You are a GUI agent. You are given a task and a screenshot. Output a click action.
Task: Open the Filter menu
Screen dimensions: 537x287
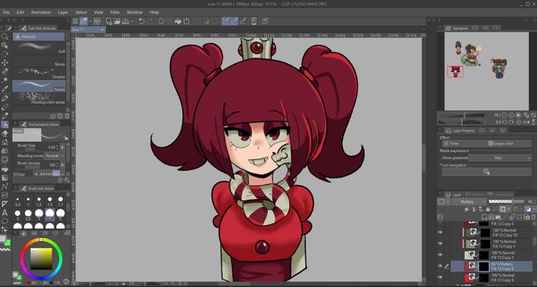(115, 12)
